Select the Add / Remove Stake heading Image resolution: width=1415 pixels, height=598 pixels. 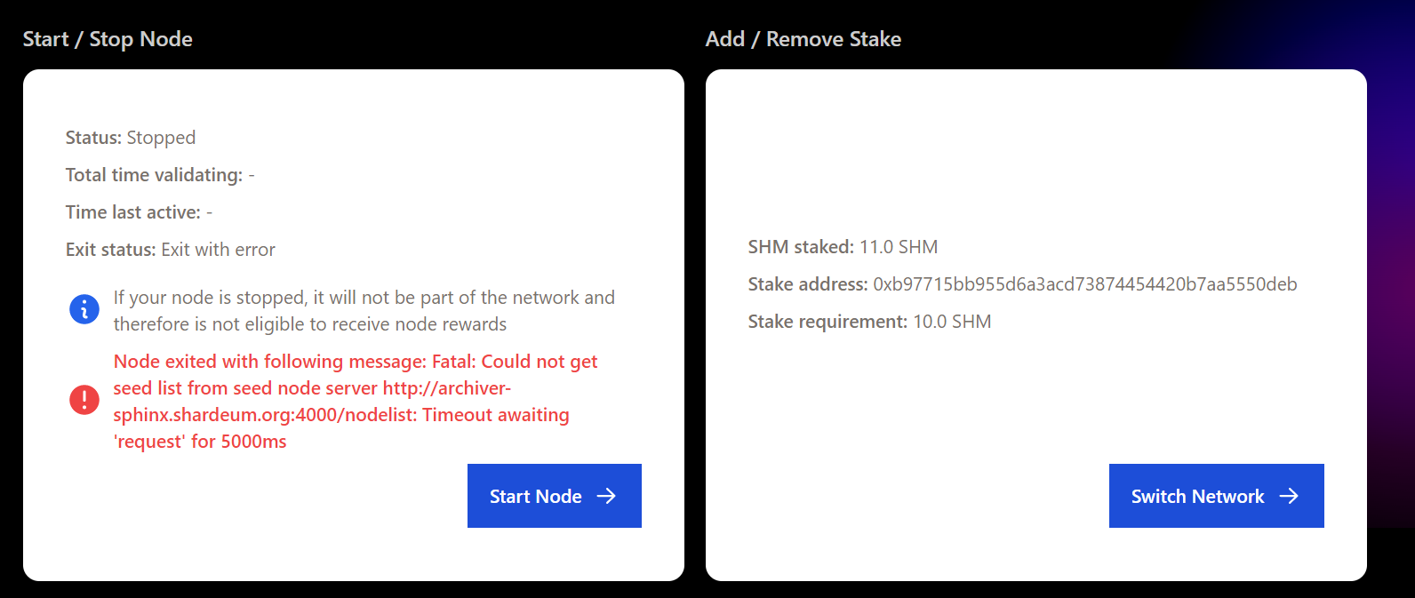[x=803, y=39]
